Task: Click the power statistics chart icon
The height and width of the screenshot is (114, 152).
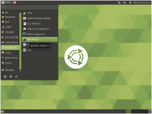Action: click(24, 45)
